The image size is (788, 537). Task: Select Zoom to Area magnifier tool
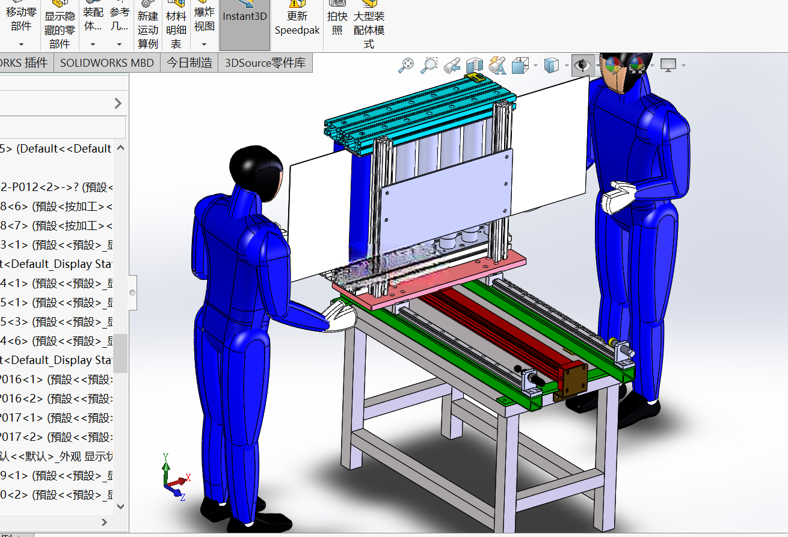tap(428, 65)
